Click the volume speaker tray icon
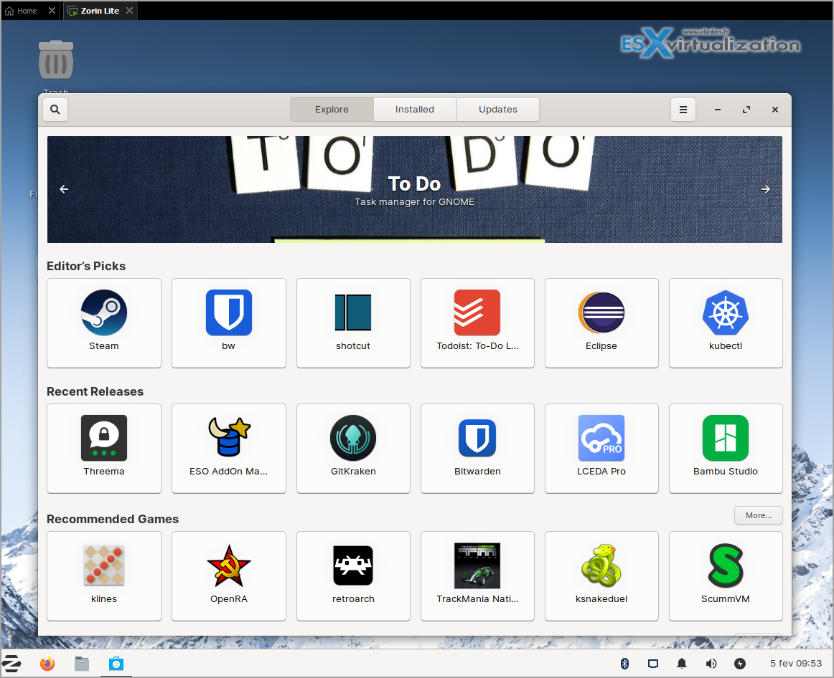Image resolution: width=834 pixels, height=678 pixels. (711, 664)
